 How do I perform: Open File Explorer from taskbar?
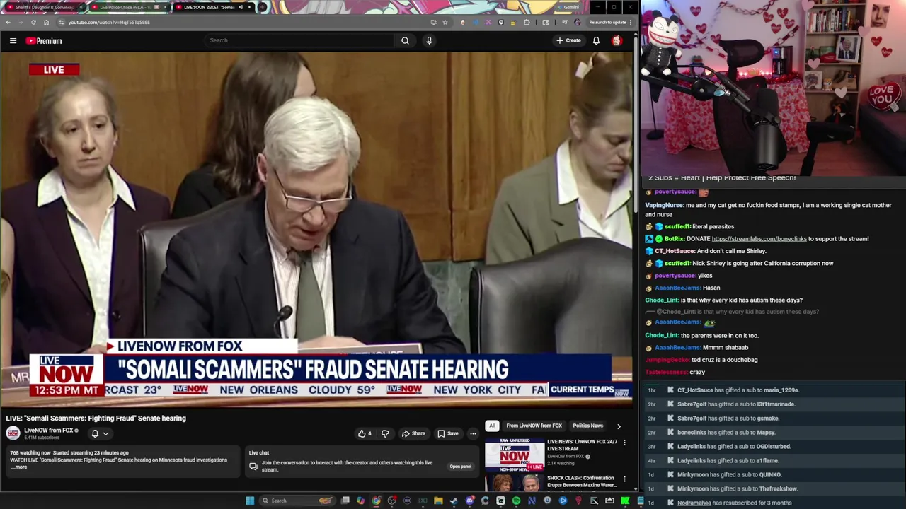[438, 501]
